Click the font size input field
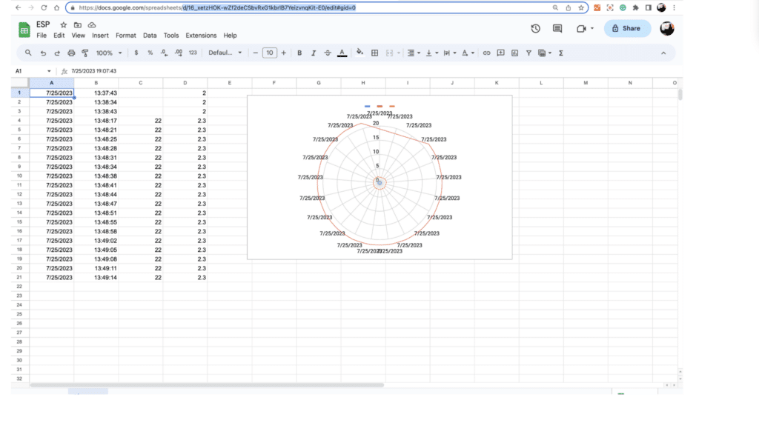This screenshot has height=440, width=759. [x=269, y=53]
